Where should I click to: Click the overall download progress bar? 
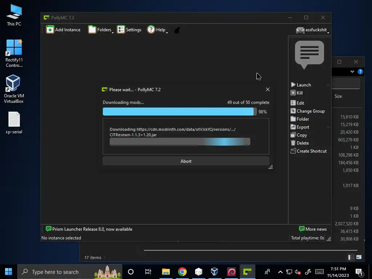179,112
